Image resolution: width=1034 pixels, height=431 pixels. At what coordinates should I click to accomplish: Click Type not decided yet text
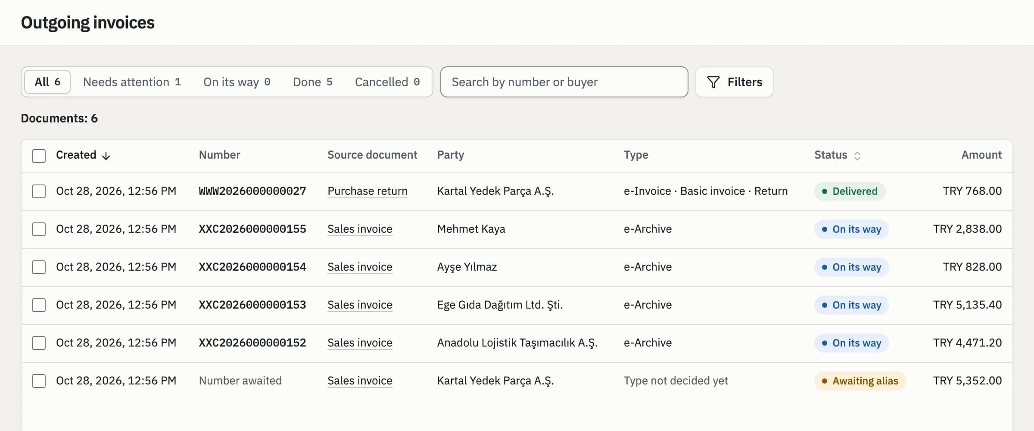[x=676, y=381]
